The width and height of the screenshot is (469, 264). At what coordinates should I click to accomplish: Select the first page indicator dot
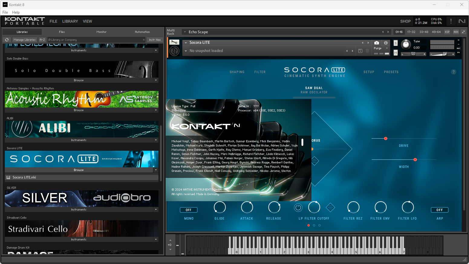click(308, 225)
